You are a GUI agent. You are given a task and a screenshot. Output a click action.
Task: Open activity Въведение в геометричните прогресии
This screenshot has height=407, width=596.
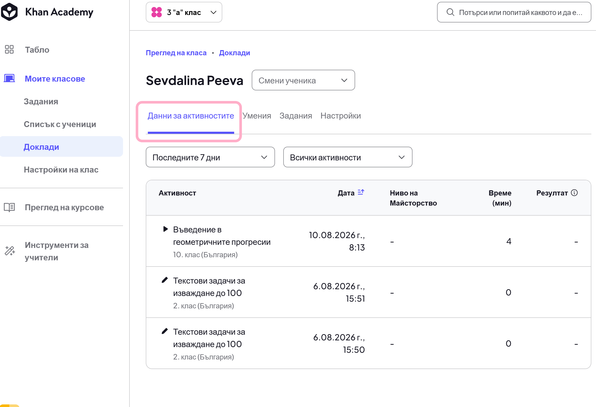pyautogui.click(x=222, y=236)
